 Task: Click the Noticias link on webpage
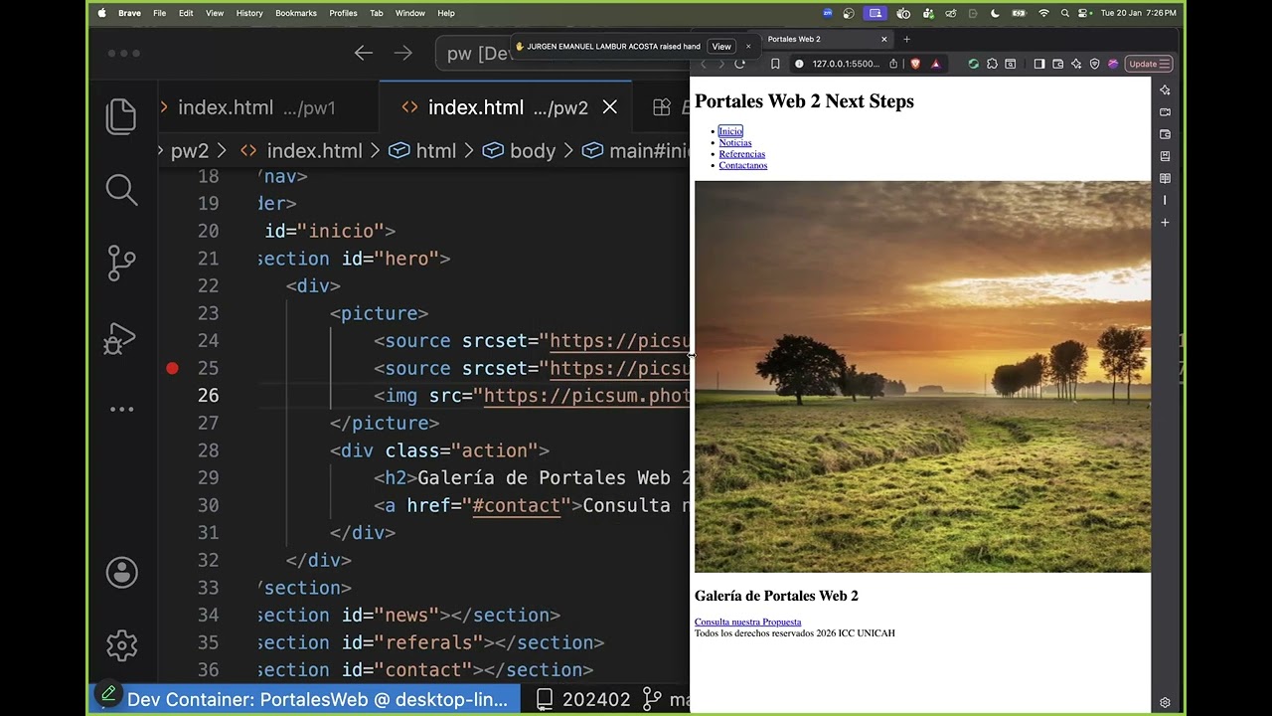[x=735, y=143]
